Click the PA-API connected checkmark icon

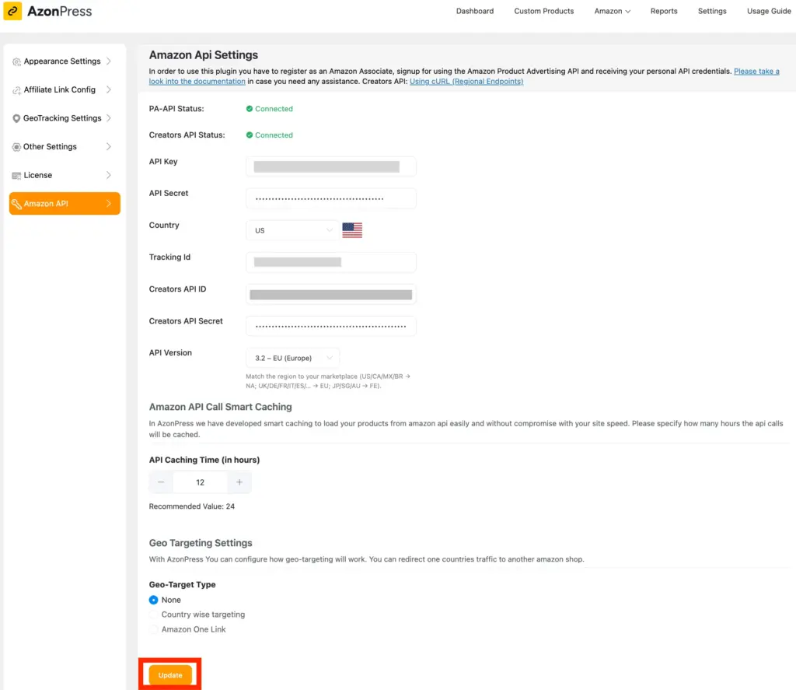(250, 109)
